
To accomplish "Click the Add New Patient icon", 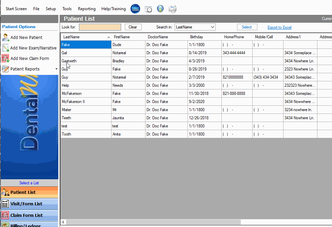I will (6, 38).
